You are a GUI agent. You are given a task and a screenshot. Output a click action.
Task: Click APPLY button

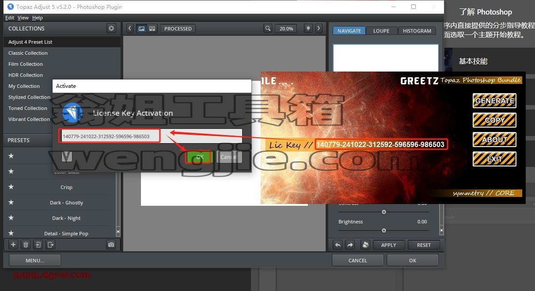click(x=389, y=245)
